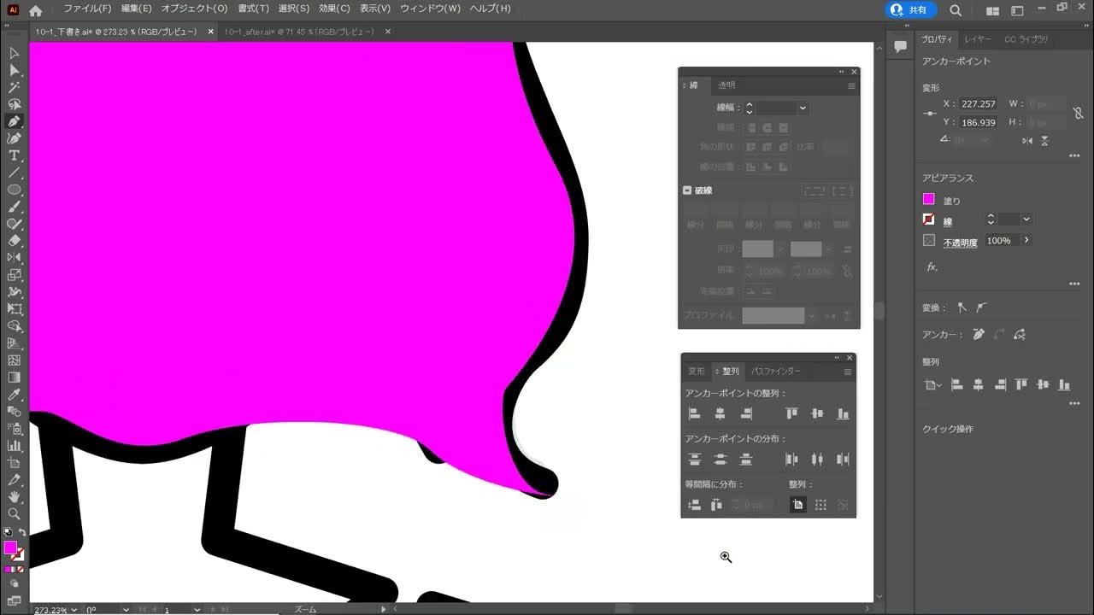Open the comments panel speech bubble icon
The image size is (1094, 615).
click(x=900, y=47)
